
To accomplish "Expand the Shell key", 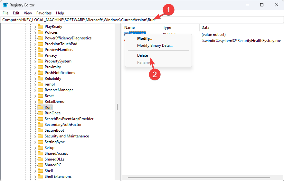I will [35, 171].
